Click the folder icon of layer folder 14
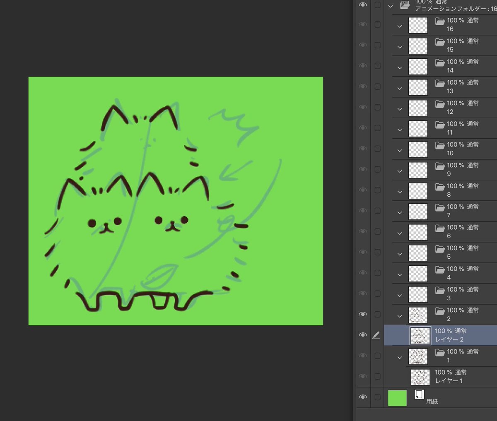 [x=440, y=62]
